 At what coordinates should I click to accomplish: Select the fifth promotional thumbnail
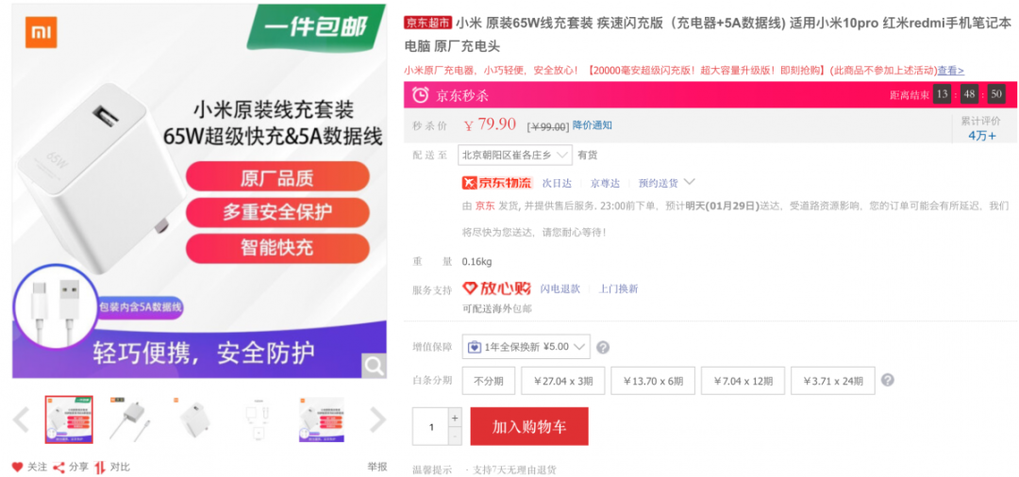click(322, 419)
